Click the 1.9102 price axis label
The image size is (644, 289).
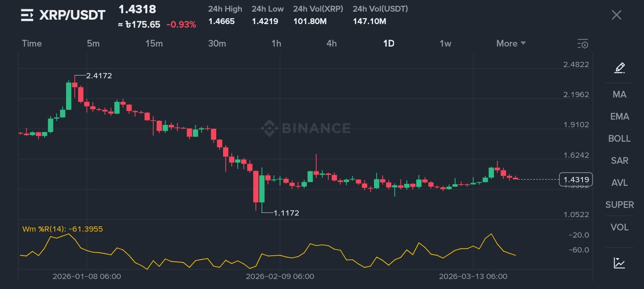(576, 124)
